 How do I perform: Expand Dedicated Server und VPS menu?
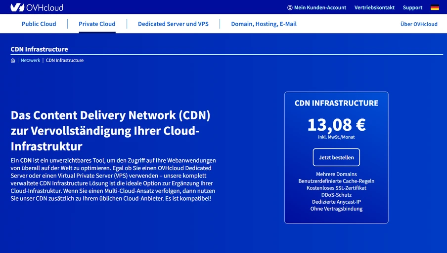pyautogui.click(x=174, y=24)
